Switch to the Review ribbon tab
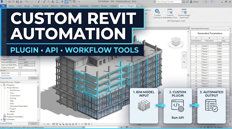This screenshot has width=232, height=129. pyautogui.click(x=104, y=6)
